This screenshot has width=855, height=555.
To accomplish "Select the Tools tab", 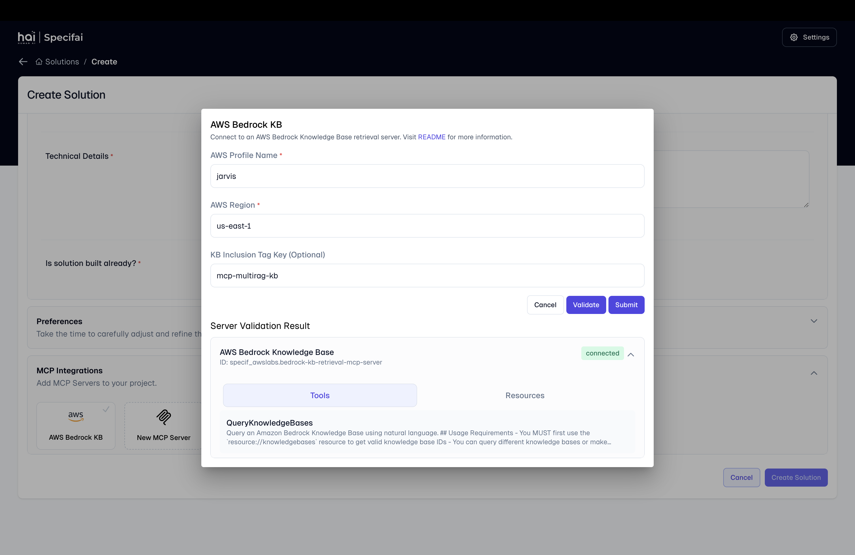I will coord(320,395).
